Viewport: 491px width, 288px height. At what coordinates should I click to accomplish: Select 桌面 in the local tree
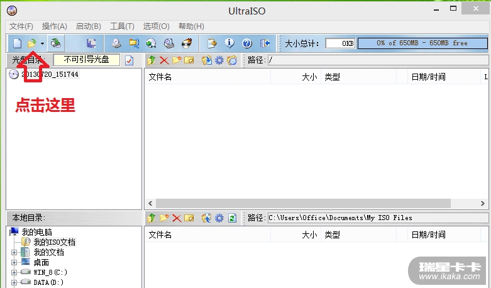click(41, 262)
